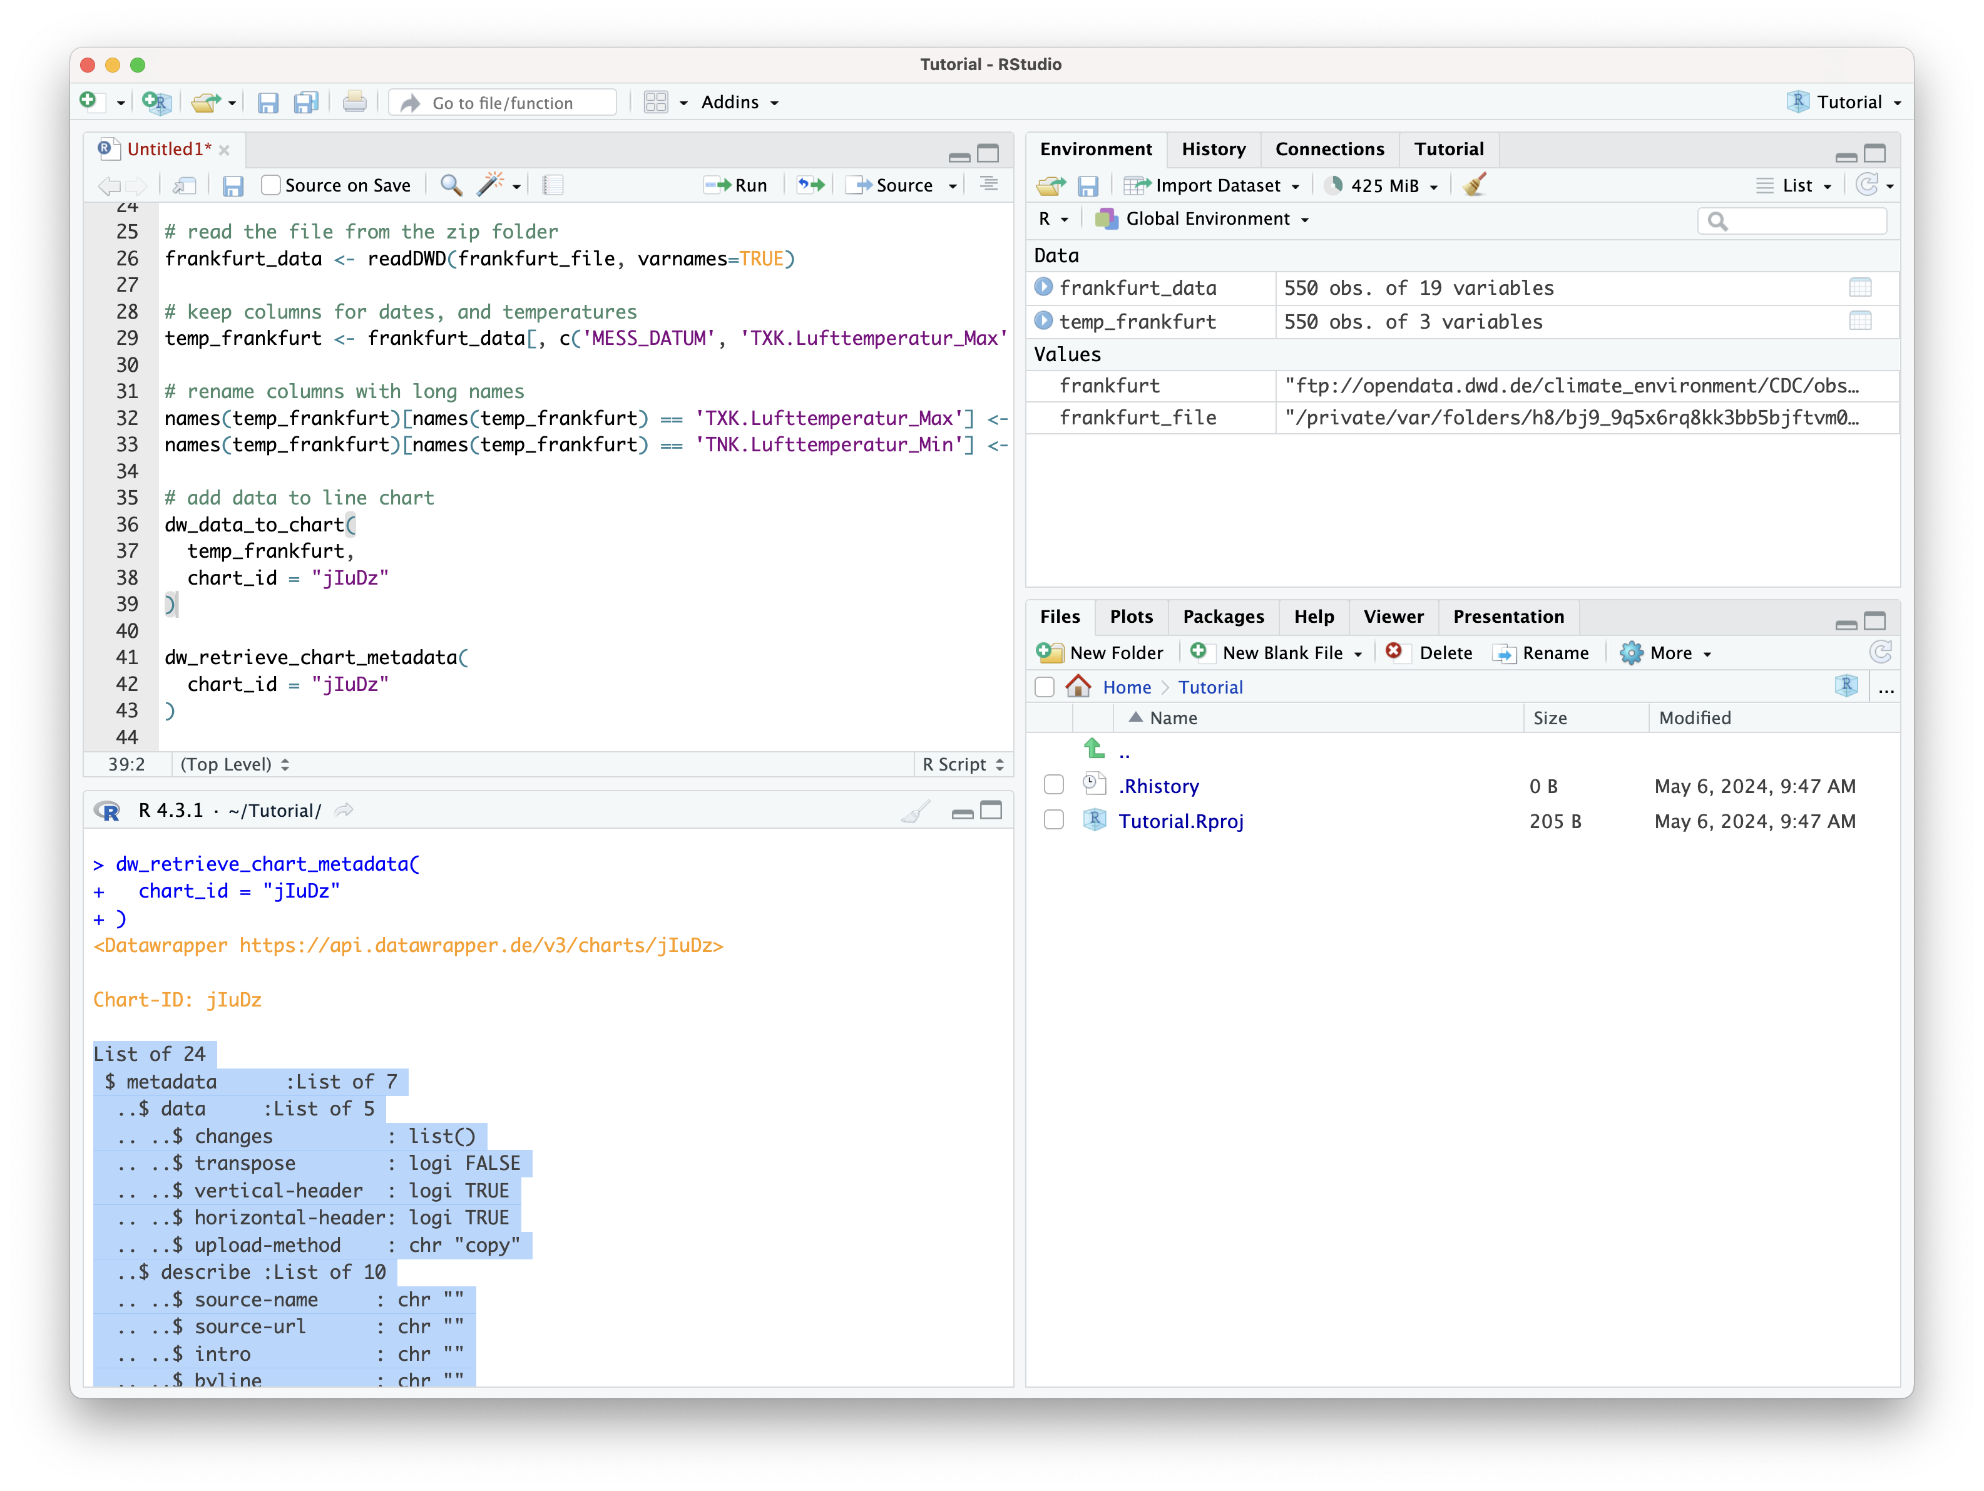
Task: Open the (Top Level) scope selector
Action: (234, 764)
